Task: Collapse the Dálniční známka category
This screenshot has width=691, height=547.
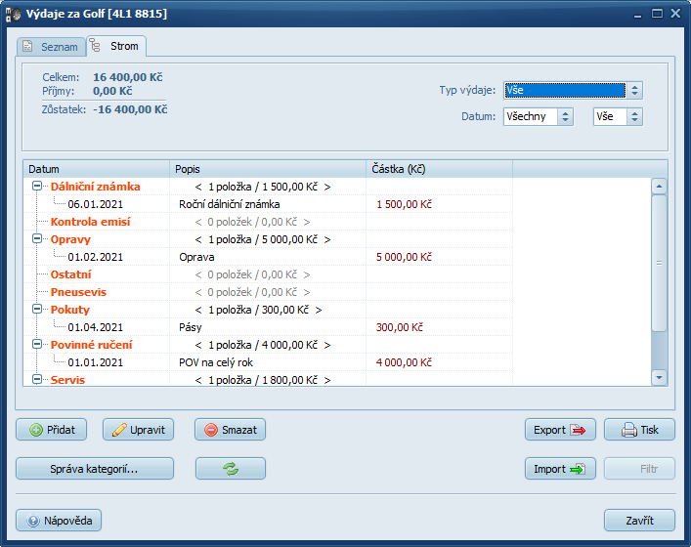Action: click(37, 187)
